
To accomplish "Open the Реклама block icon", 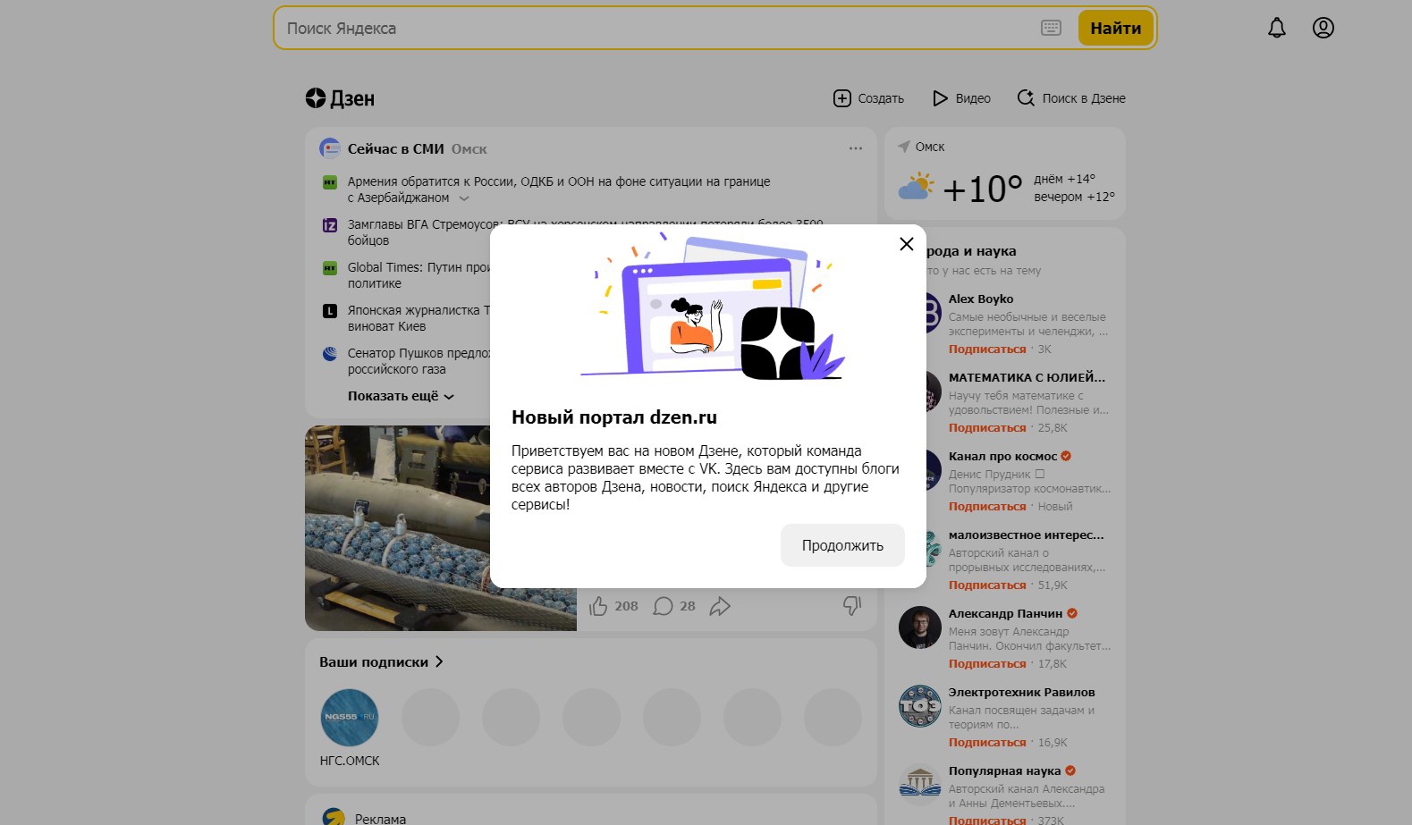I will click(334, 818).
